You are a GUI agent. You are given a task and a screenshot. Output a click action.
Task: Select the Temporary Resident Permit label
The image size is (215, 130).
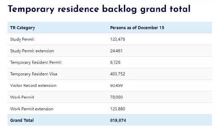[x=36, y=62]
